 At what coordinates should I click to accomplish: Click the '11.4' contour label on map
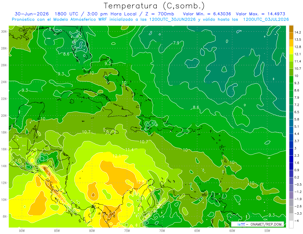[129, 150]
